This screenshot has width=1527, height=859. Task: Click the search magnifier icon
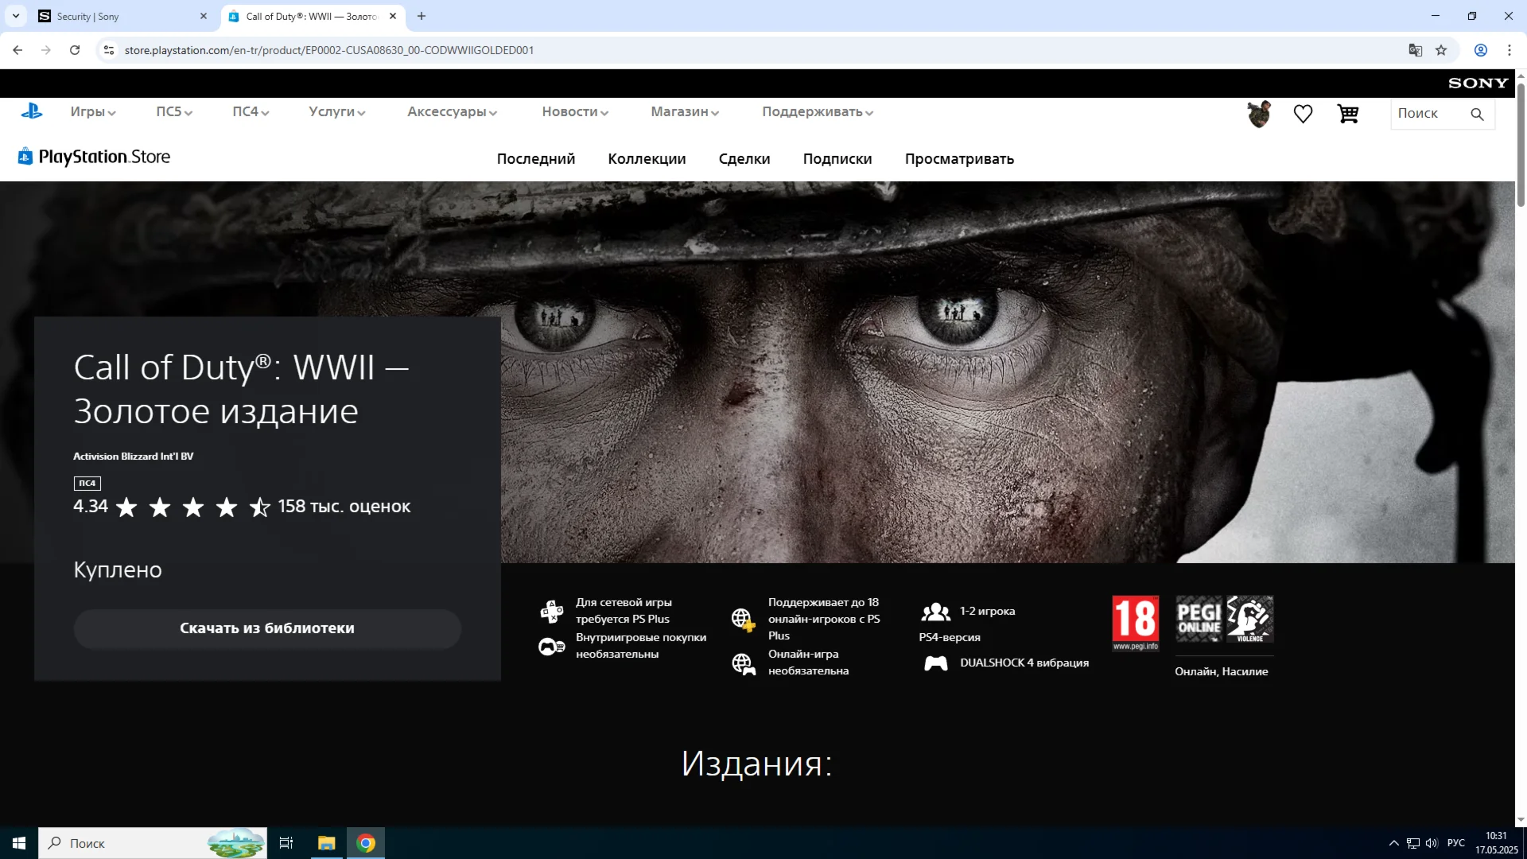pyautogui.click(x=1477, y=114)
